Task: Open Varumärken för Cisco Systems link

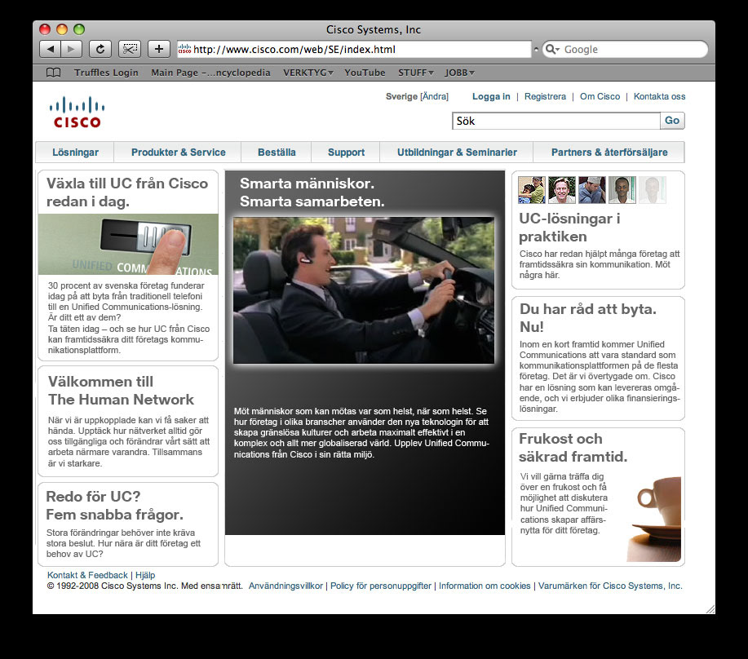Action: pos(610,586)
